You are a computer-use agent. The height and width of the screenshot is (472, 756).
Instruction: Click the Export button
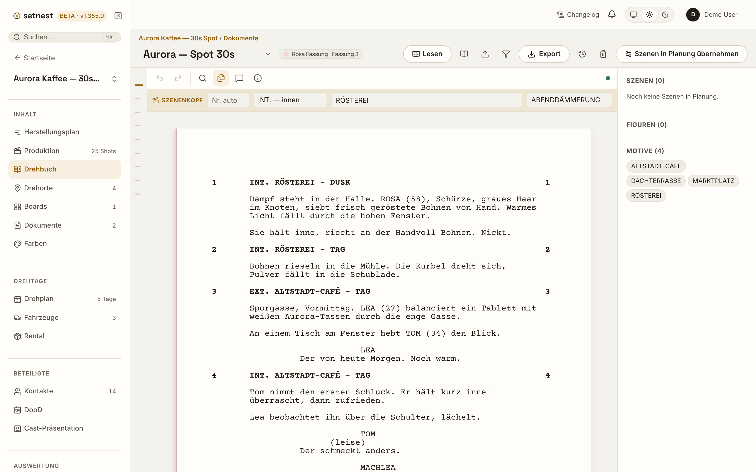[x=544, y=54]
